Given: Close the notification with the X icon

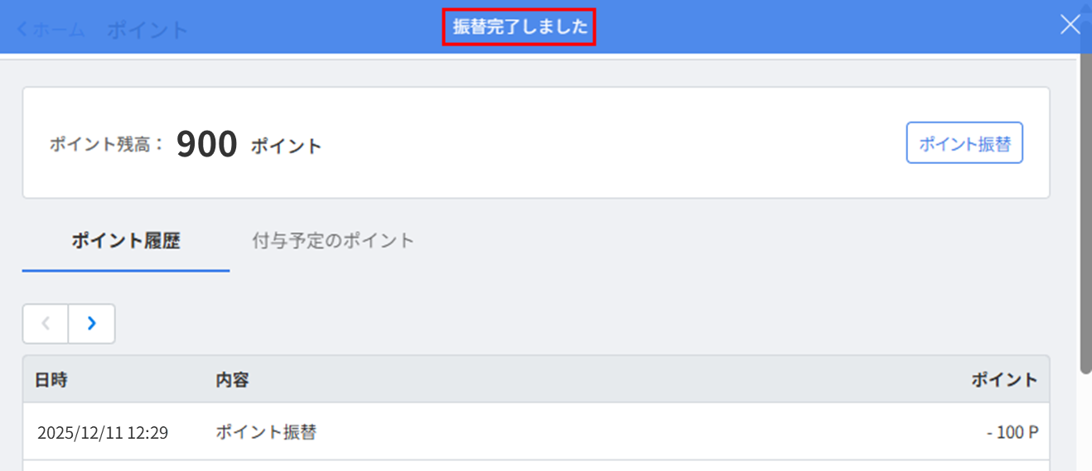Looking at the screenshot, I should pos(1070,25).
